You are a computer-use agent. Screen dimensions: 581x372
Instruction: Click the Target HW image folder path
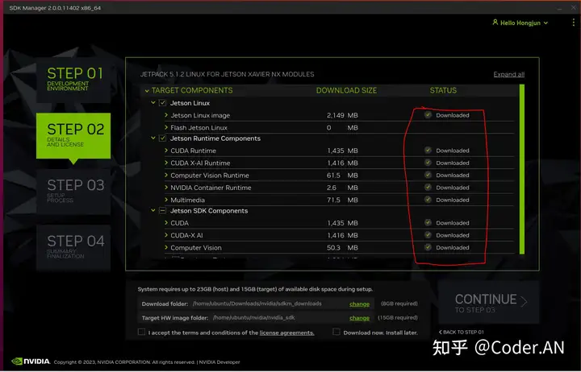coord(254,317)
